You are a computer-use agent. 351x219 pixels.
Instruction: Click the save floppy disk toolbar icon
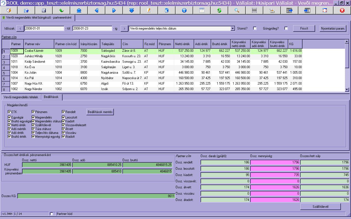[44, 10]
